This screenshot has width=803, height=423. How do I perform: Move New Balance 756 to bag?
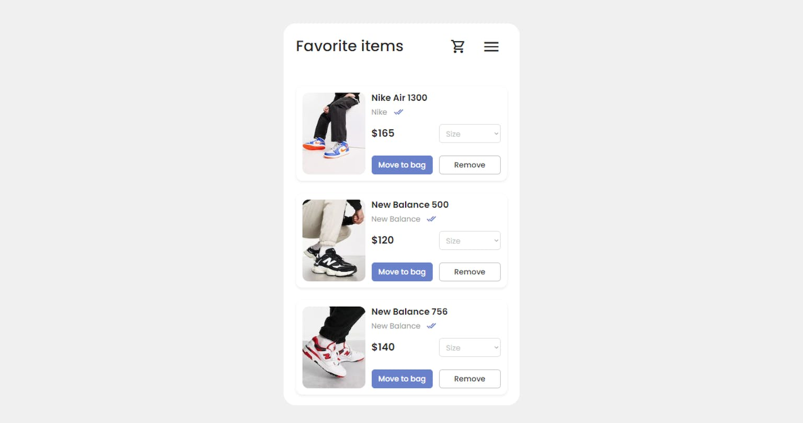(402, 379)
